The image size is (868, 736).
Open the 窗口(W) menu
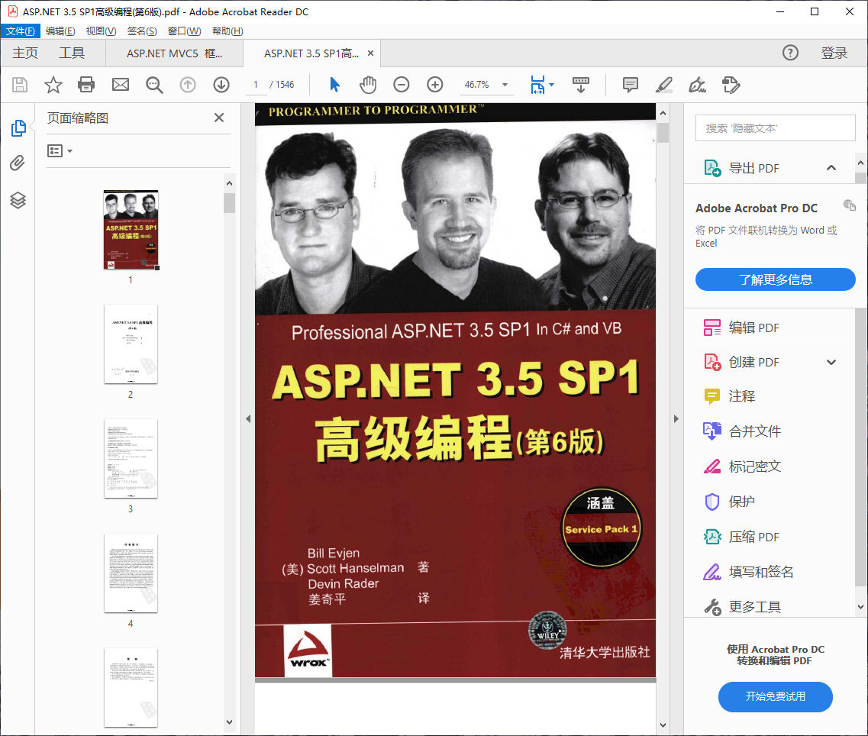pos(184,31)
